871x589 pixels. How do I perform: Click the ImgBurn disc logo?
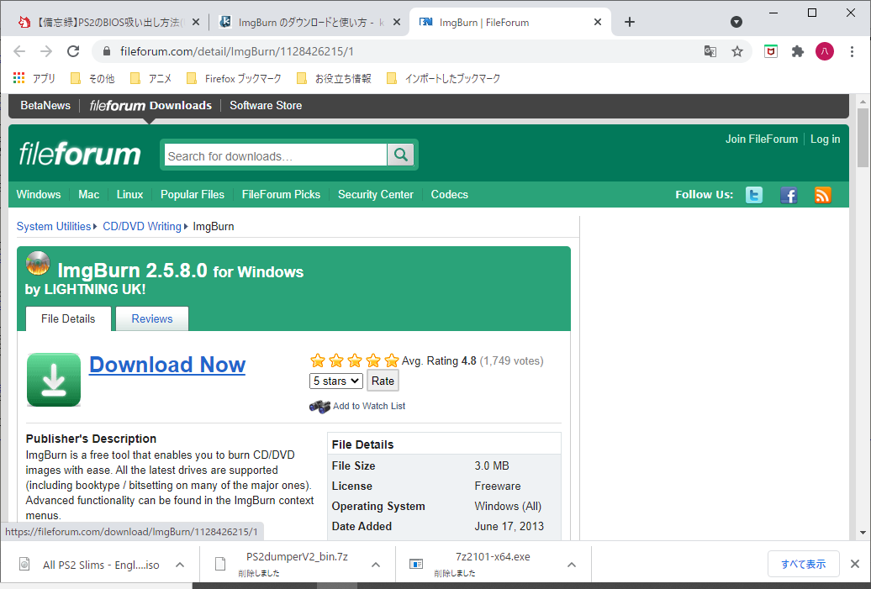coord(38,263)
